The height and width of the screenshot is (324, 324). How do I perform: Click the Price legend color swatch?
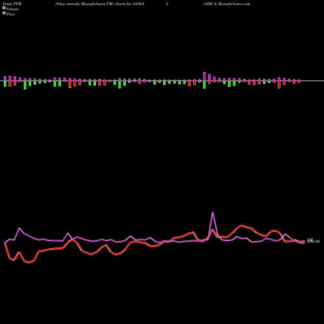coord(4,13)
